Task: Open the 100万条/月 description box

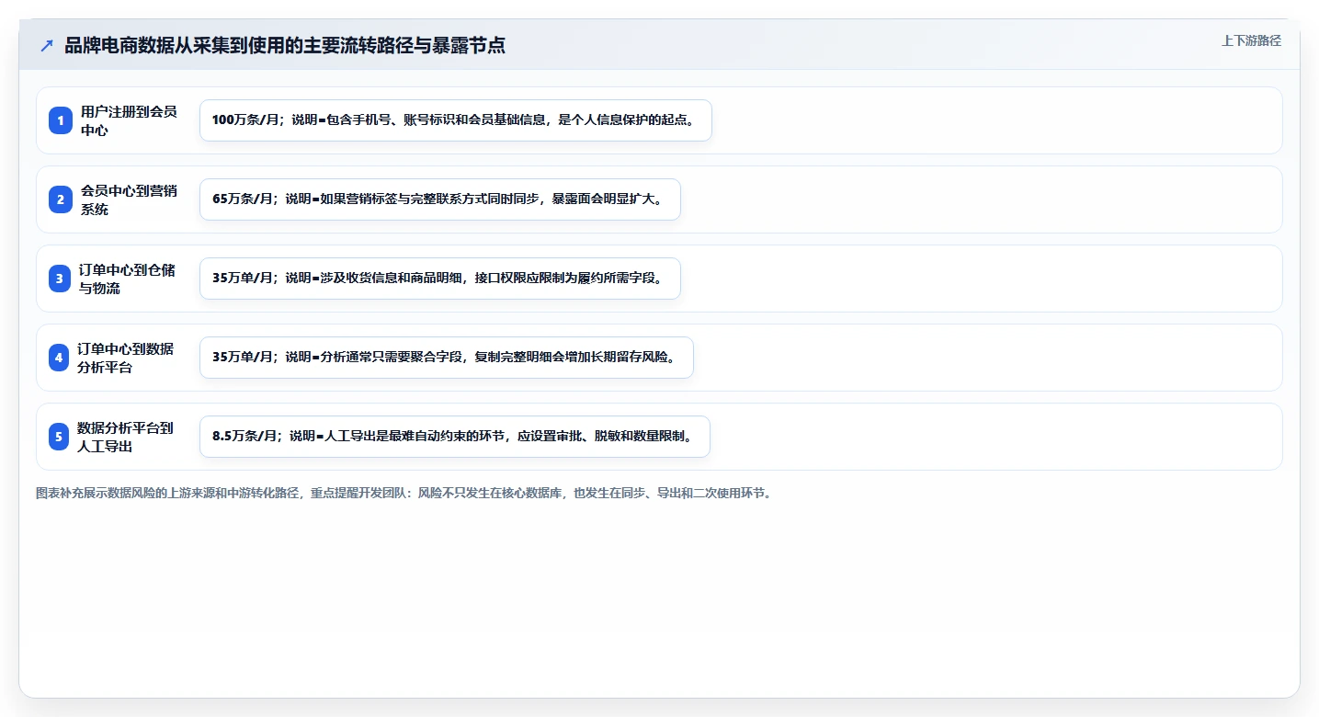Action: (x=456, y=120)
